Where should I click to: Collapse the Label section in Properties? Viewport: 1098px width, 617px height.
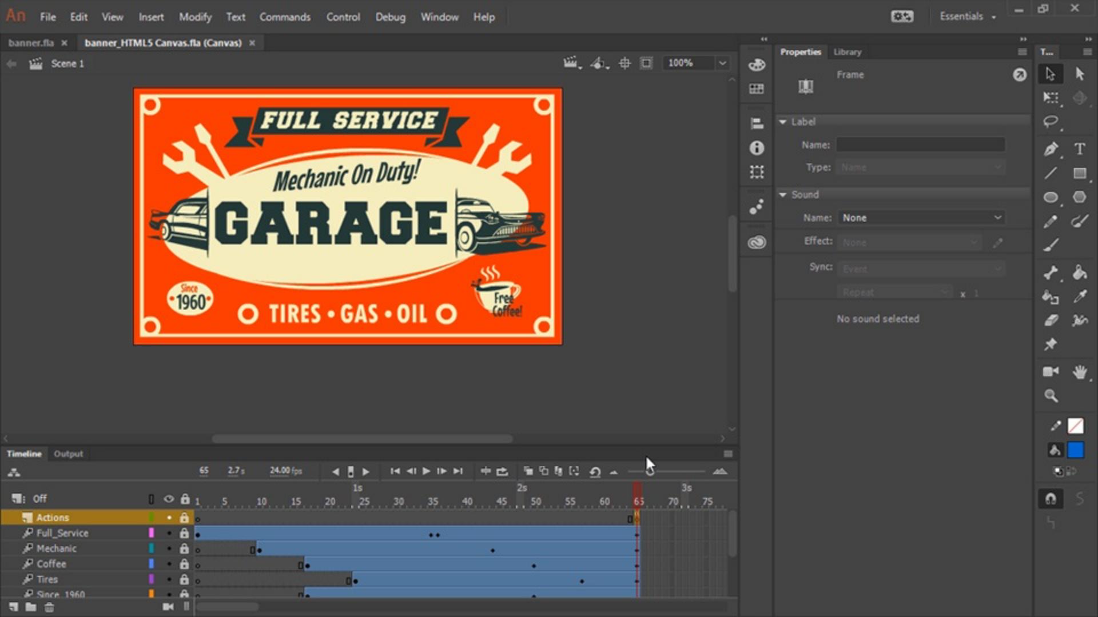(x=783, y=122)
